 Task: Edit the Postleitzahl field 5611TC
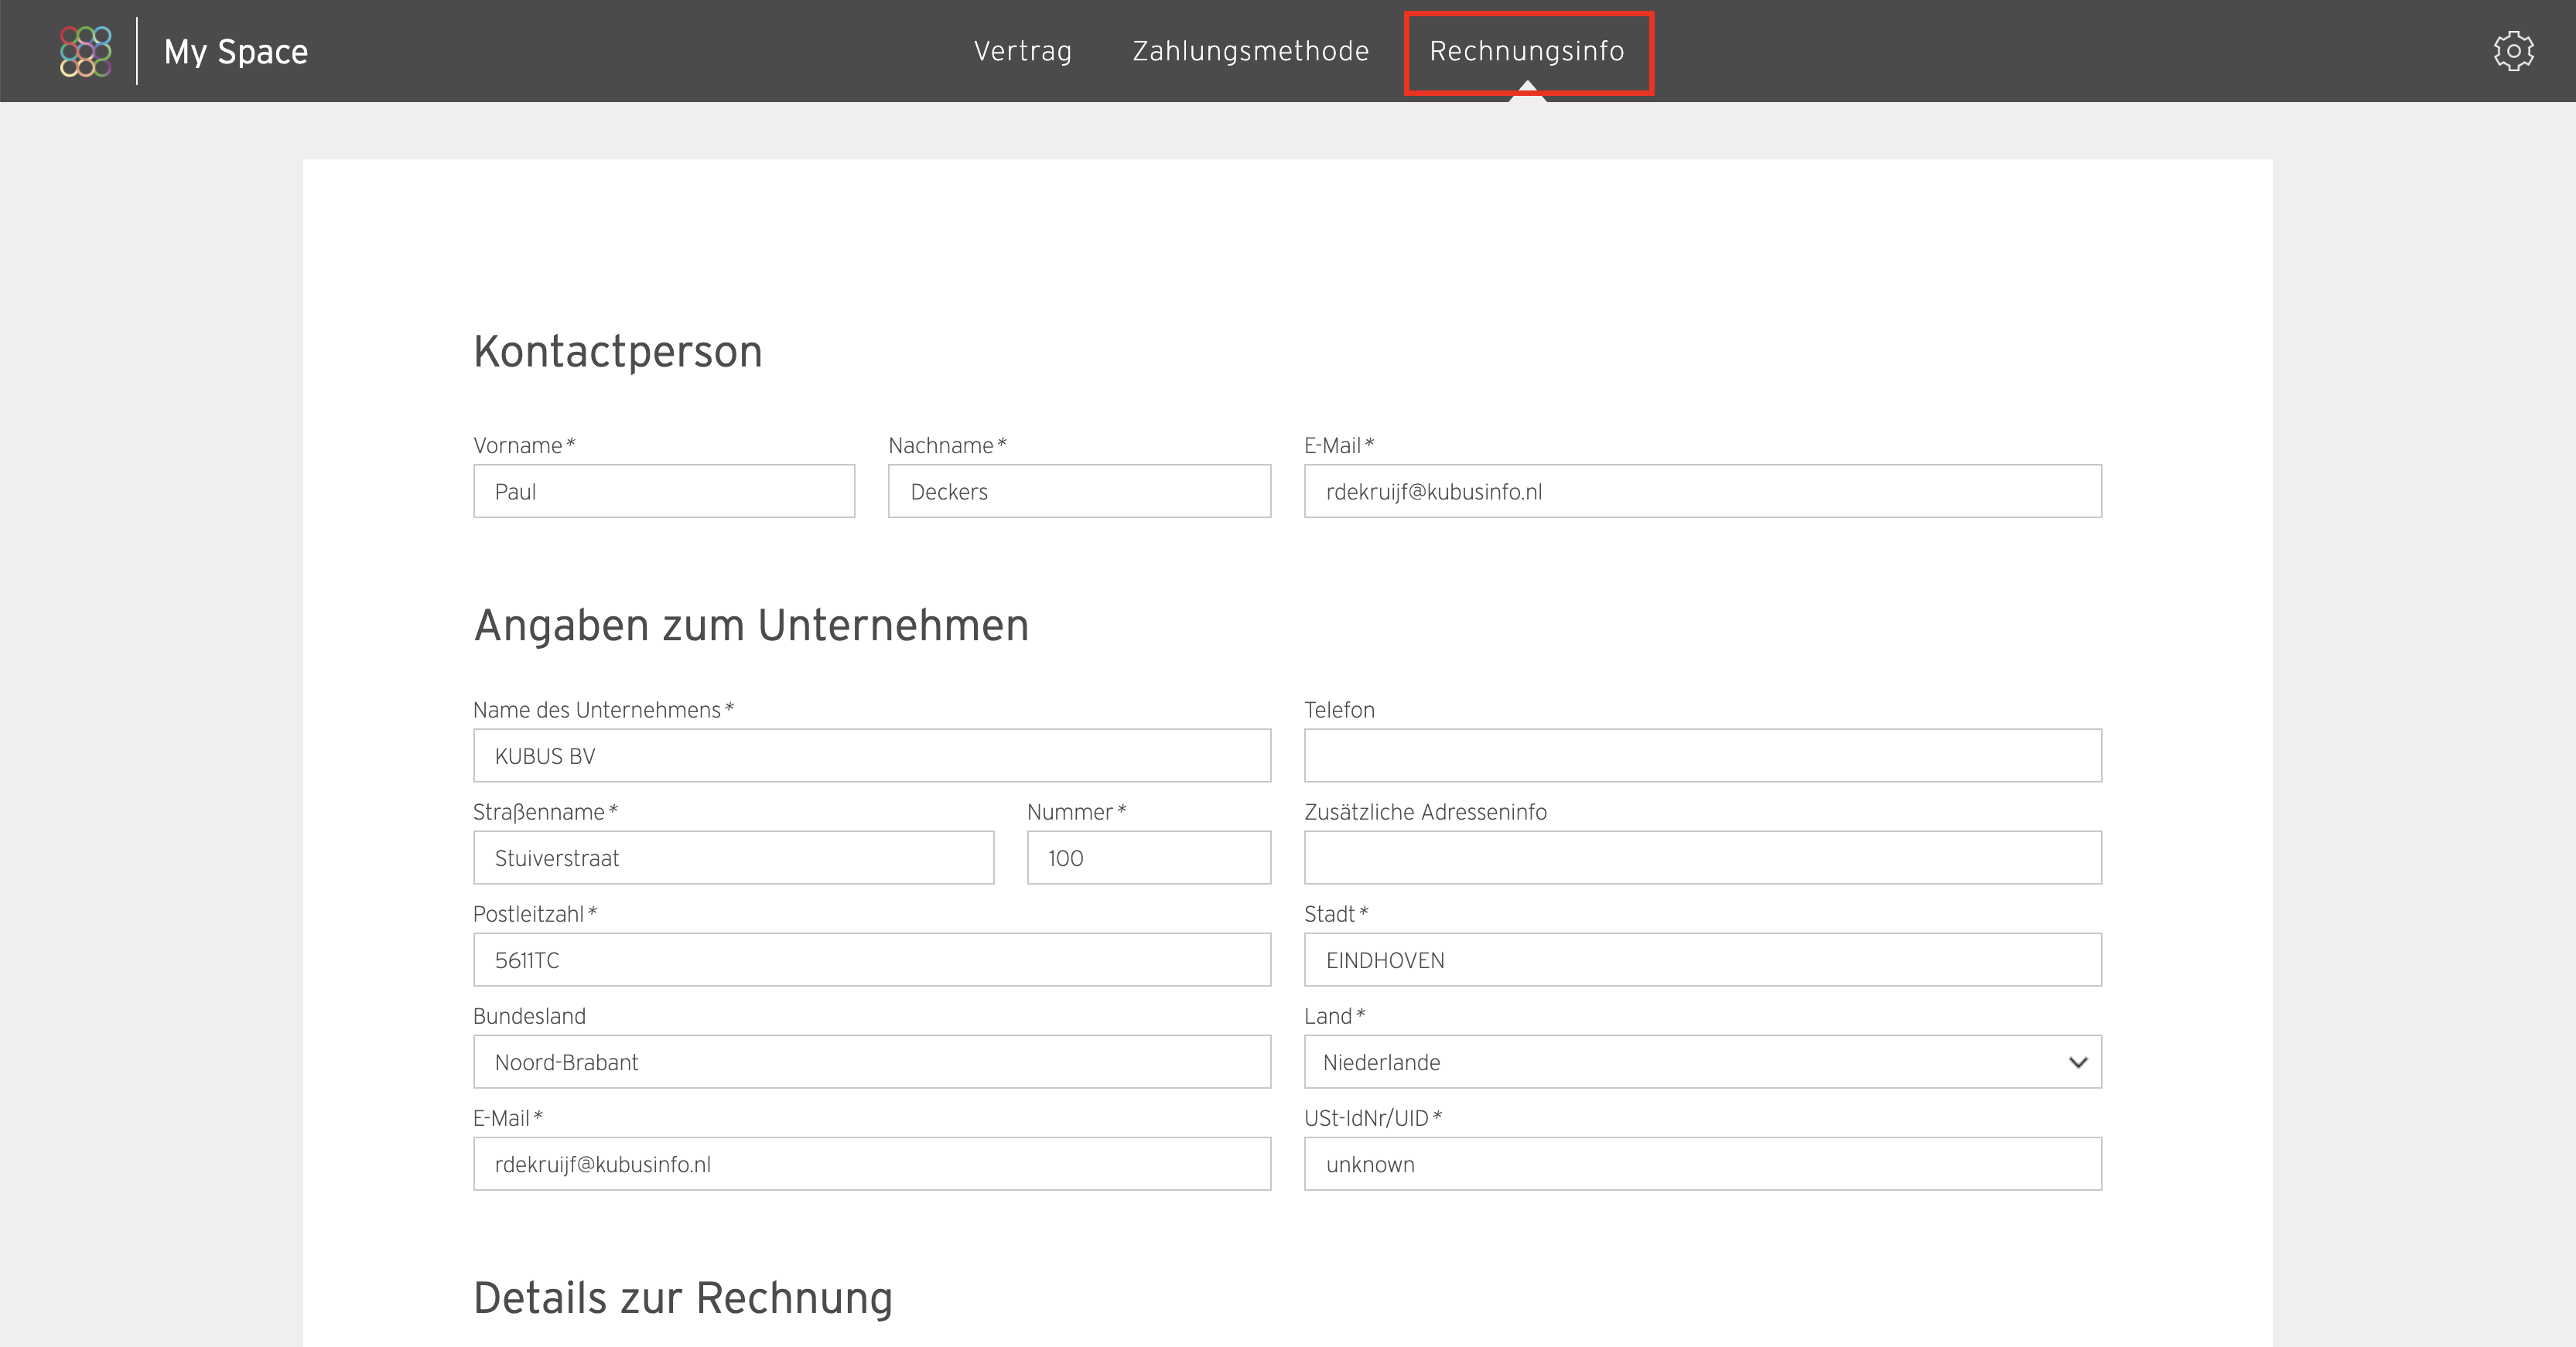click(x=872, y=960)
